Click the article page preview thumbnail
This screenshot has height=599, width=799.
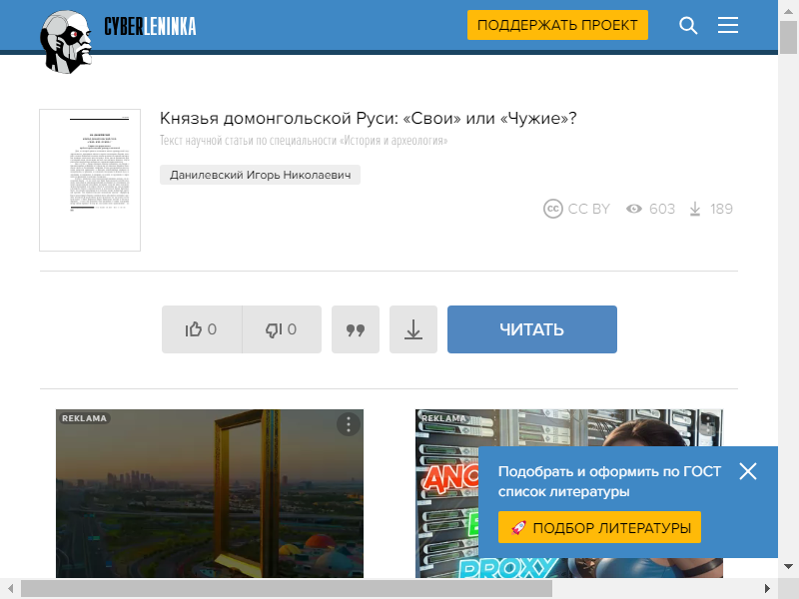point(90,180)
